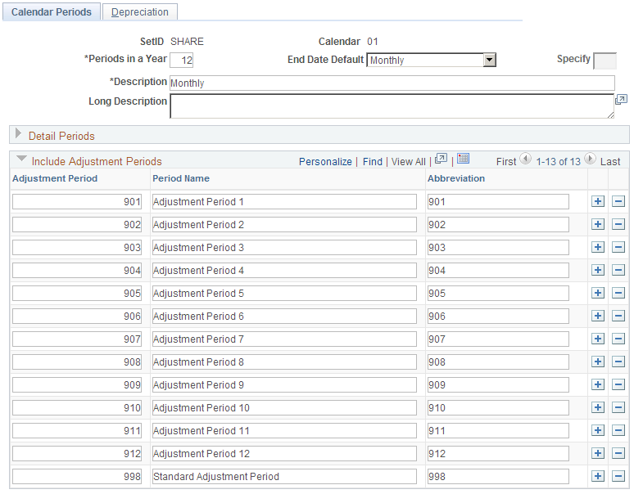The image size is (634, 494).
Task: Add a row after Standard Adjustment Period
Action: point(598,476)
